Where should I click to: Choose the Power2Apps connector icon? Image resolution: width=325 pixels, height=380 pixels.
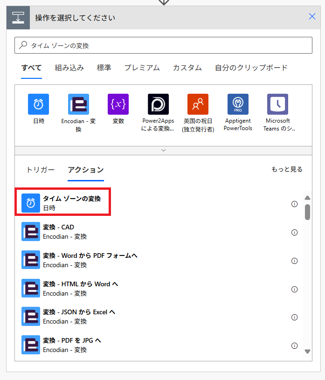(158, 104)
